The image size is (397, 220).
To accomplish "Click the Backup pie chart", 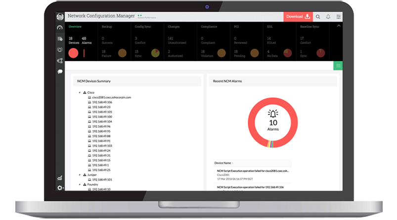I will click(122, 53).
